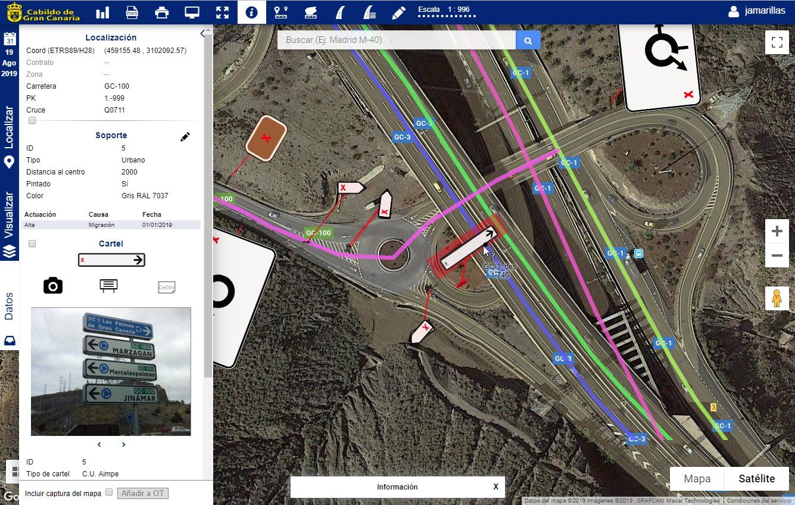The image size is (795, 505).
Task: Switch to Mapa view
Action: [x=697, y=479]
